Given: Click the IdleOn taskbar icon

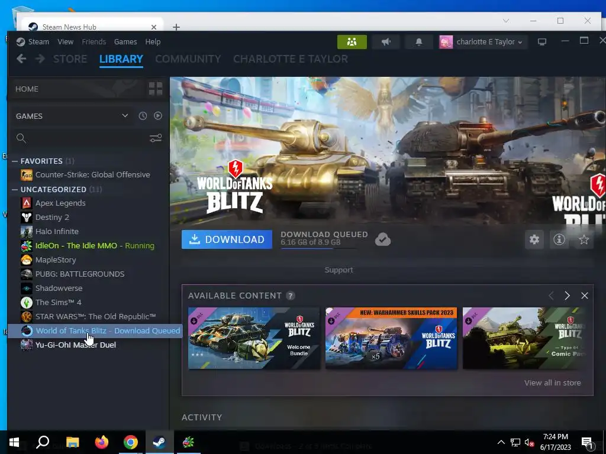Looking at the screenshot, I should tap(188, 442).
